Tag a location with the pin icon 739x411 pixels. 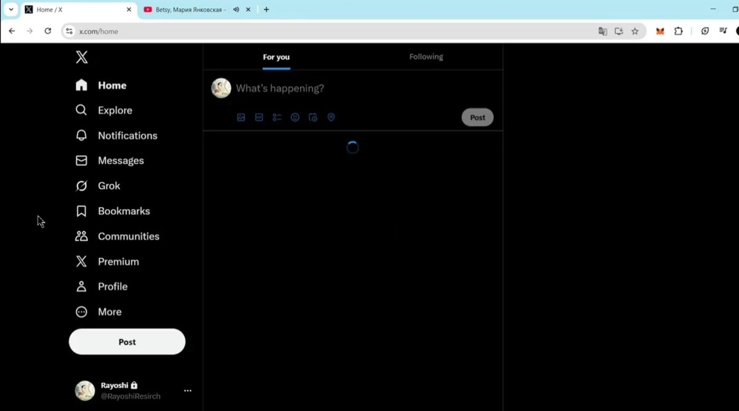(331, 118)
